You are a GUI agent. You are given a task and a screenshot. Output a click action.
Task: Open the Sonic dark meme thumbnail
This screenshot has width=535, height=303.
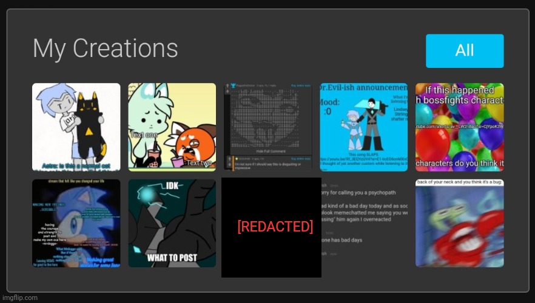click(x=76, y=223)
